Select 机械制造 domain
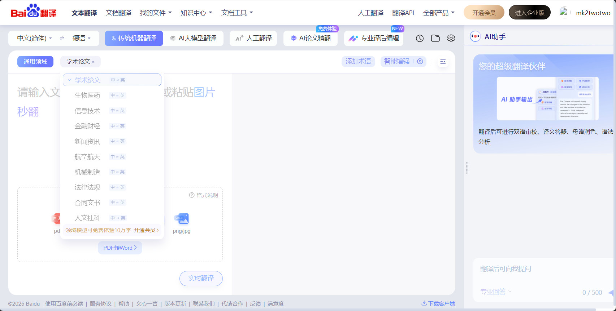Screen dimensions: 616x311 112,172
